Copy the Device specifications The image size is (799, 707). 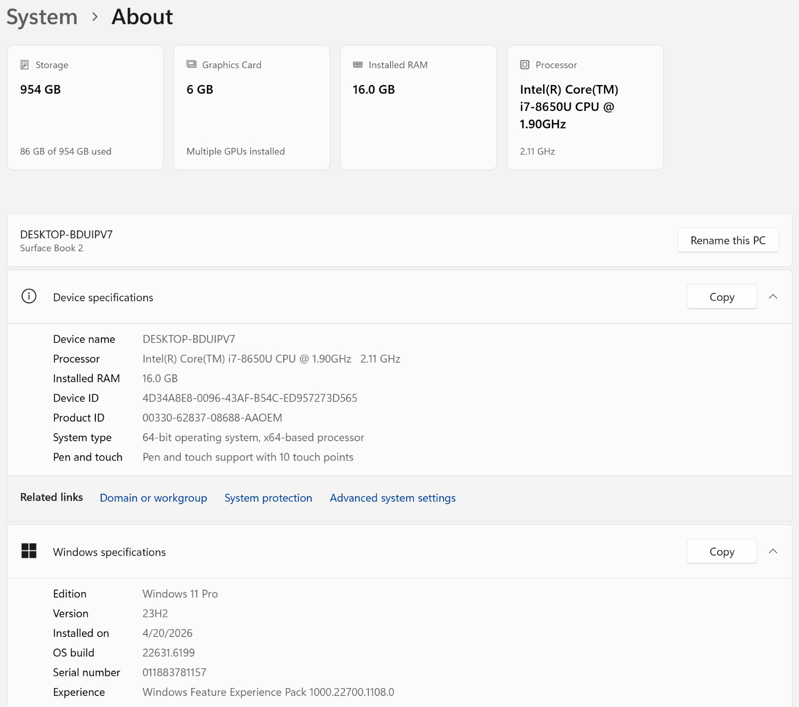coord(722,297)
